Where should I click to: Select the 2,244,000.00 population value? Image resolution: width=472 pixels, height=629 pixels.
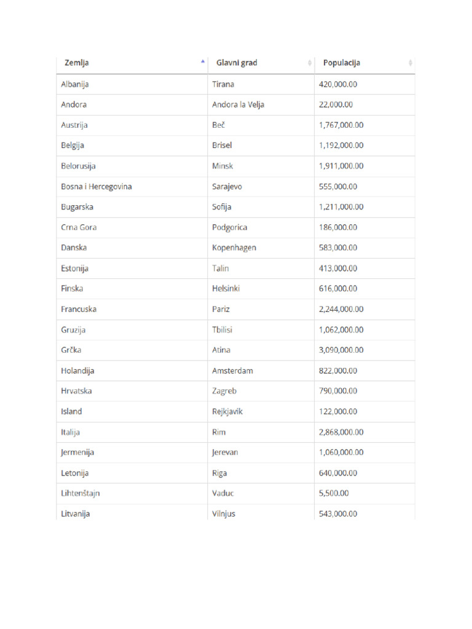pos(341,309)
